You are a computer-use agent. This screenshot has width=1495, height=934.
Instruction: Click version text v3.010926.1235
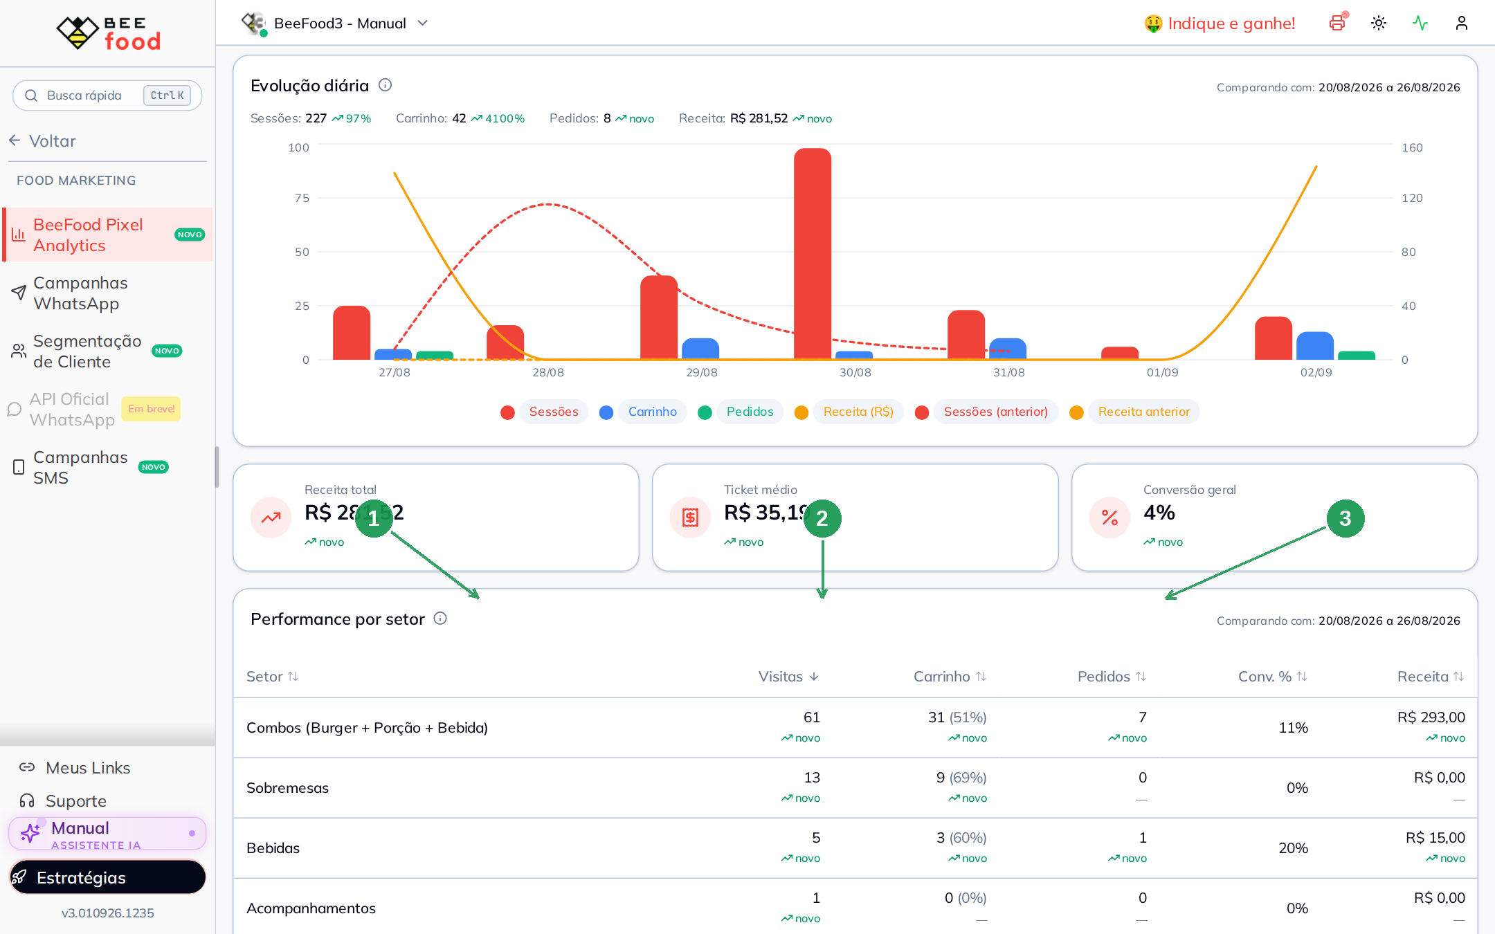(x=107, y=913)
